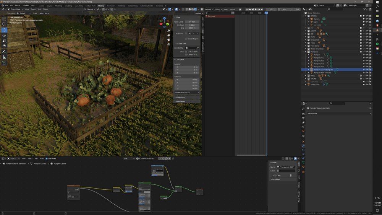Image resolution: width=382 pixels, height=215 pixels.
Task: Select Pumpkin stem n leaves in outliner
Action: 322,73
